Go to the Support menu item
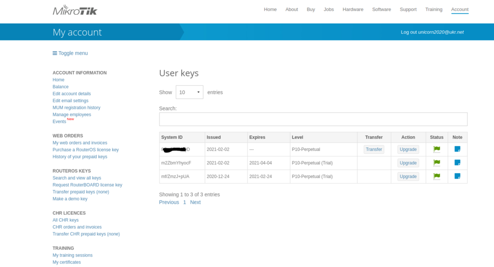This screenshot has width=494, height=267. [x=408, y=9]
